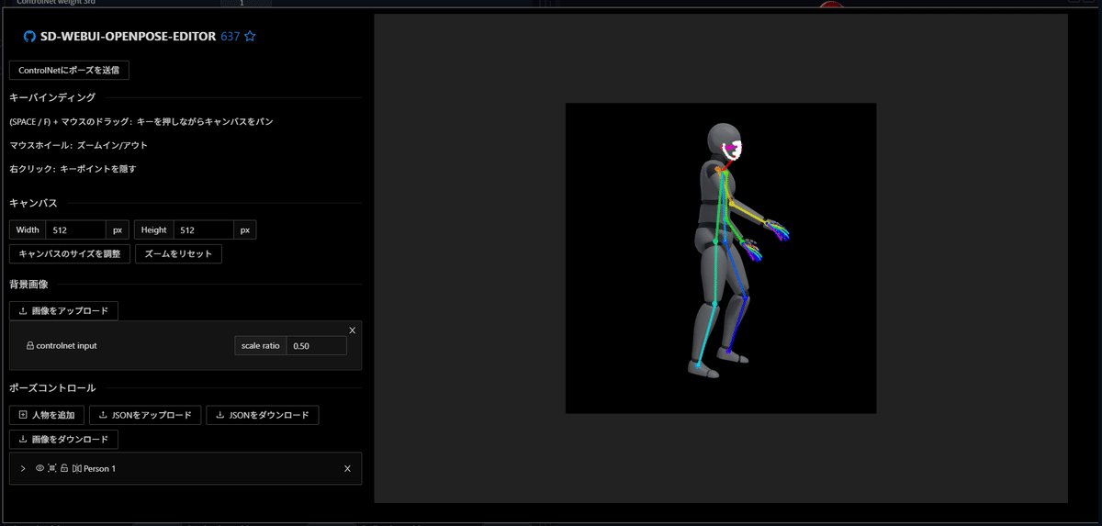Click the キャンバス section heading

33,203
